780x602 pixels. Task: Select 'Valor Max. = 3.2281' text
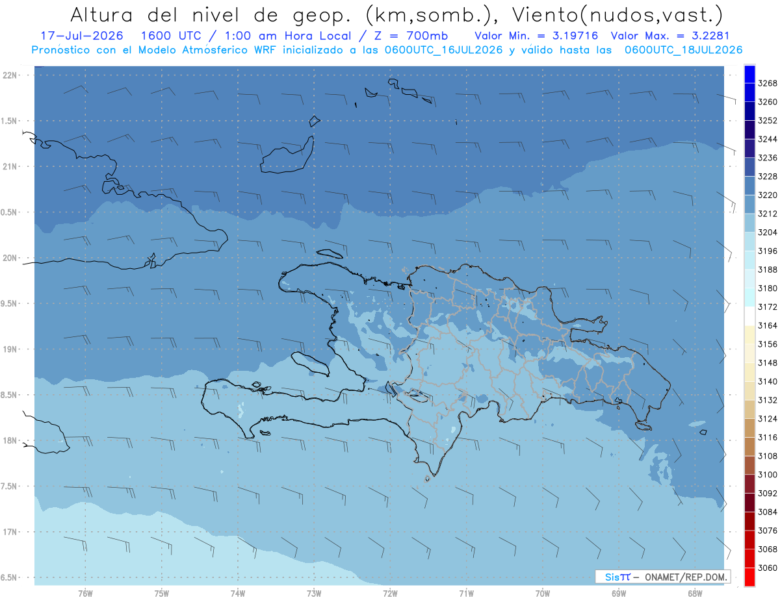coord(670,36)
